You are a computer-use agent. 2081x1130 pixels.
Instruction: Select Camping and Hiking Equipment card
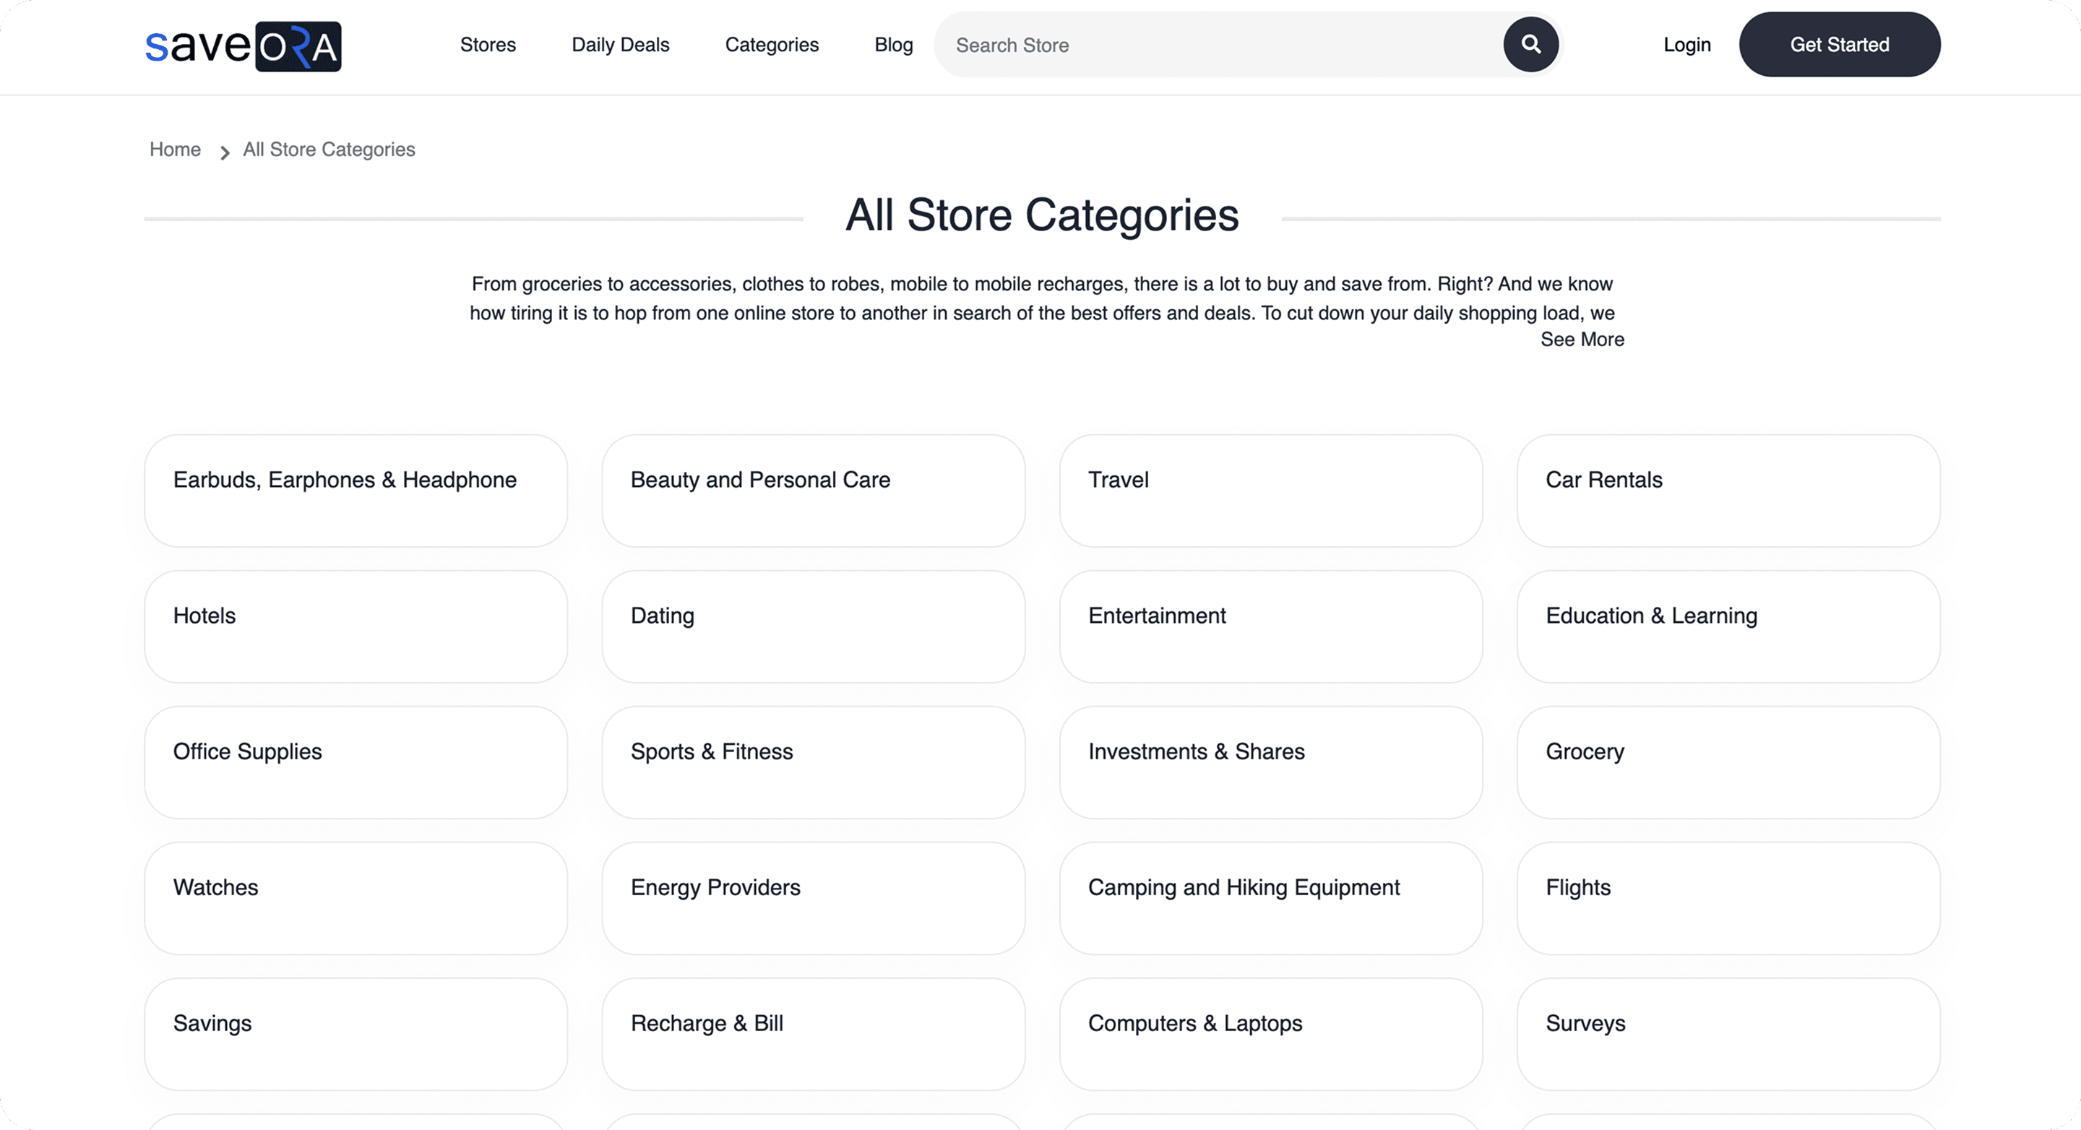point(1270,897)
